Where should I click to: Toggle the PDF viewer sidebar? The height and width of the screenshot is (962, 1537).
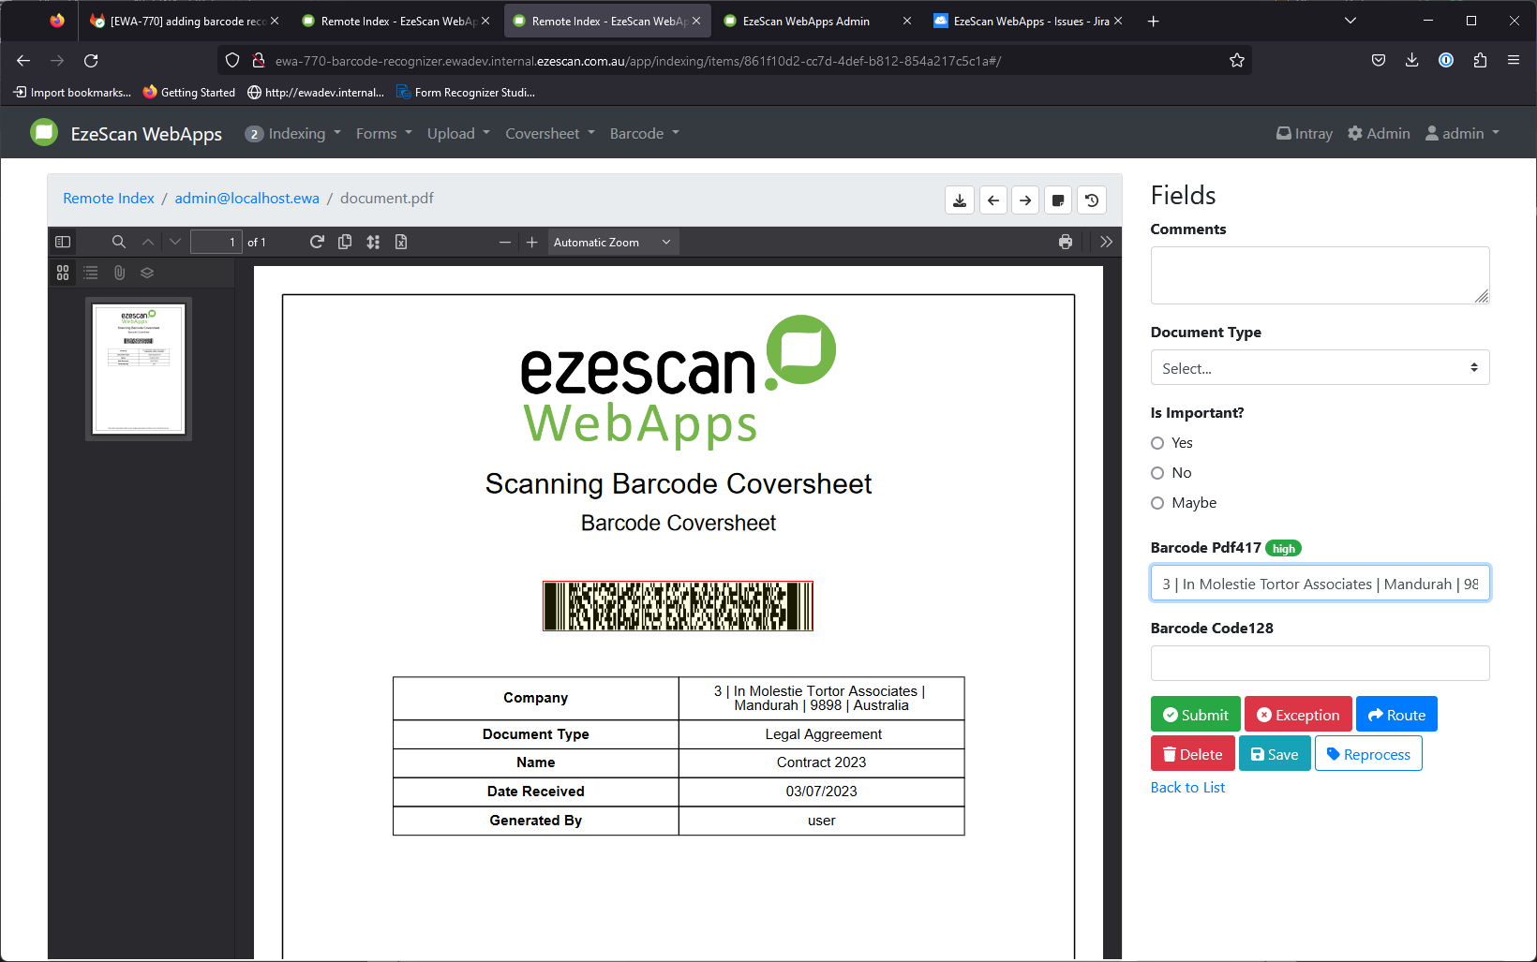(x=63, y=242)
